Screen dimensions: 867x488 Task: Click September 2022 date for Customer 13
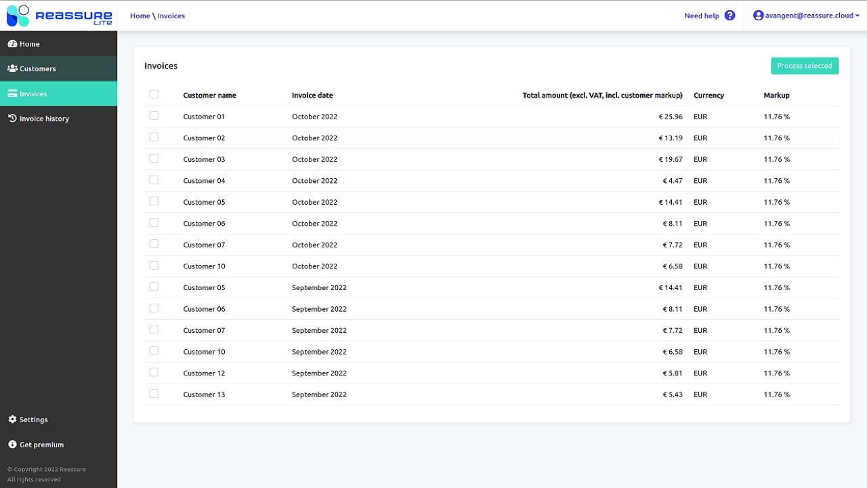point(319,394)
